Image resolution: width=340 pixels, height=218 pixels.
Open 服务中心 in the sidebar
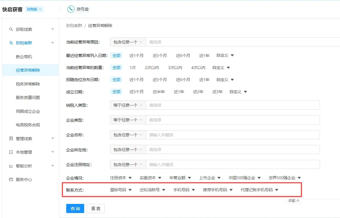tap(24, 180)
